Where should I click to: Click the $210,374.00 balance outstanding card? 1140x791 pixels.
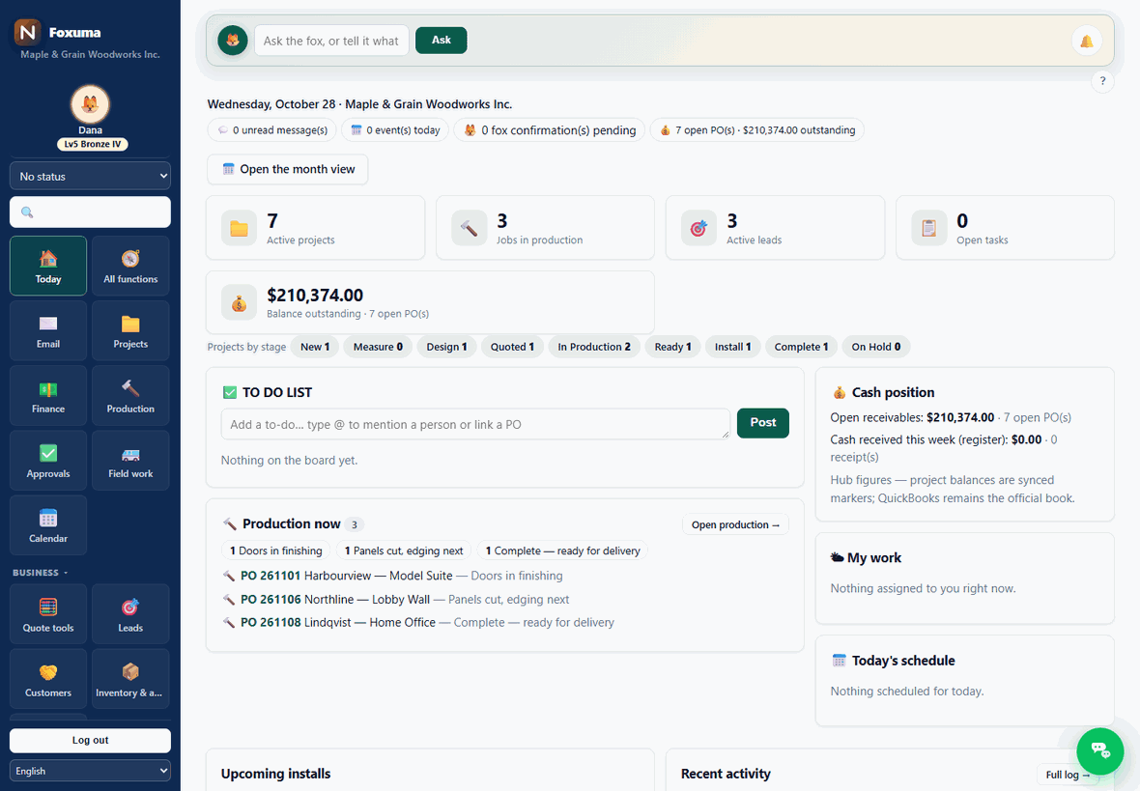(x=430, y=303)
